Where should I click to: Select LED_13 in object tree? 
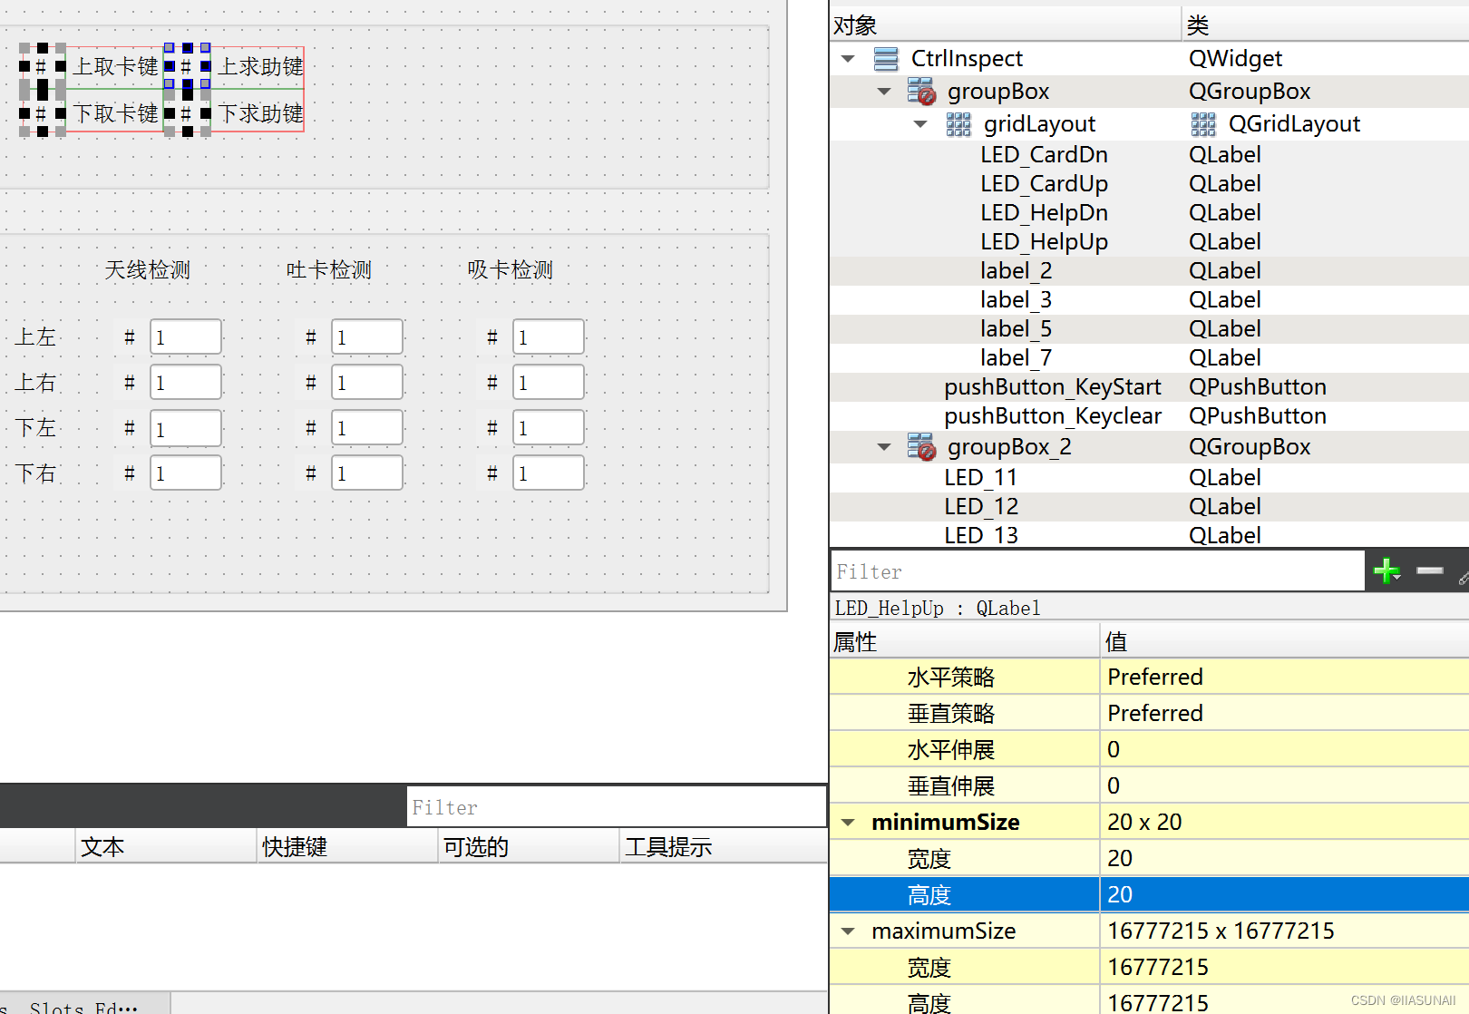(x=980, y=535)
